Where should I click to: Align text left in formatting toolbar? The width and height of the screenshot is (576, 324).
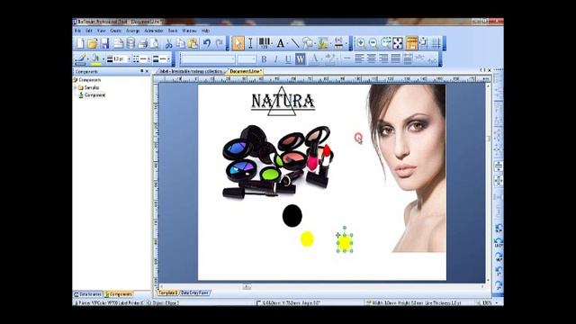click(x=359, y=58)
